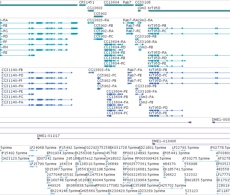Image resolution: width=230 pixels, height=195 pixels.
Task: Select transcript CG13604-RD
Action: pos(115,47)
